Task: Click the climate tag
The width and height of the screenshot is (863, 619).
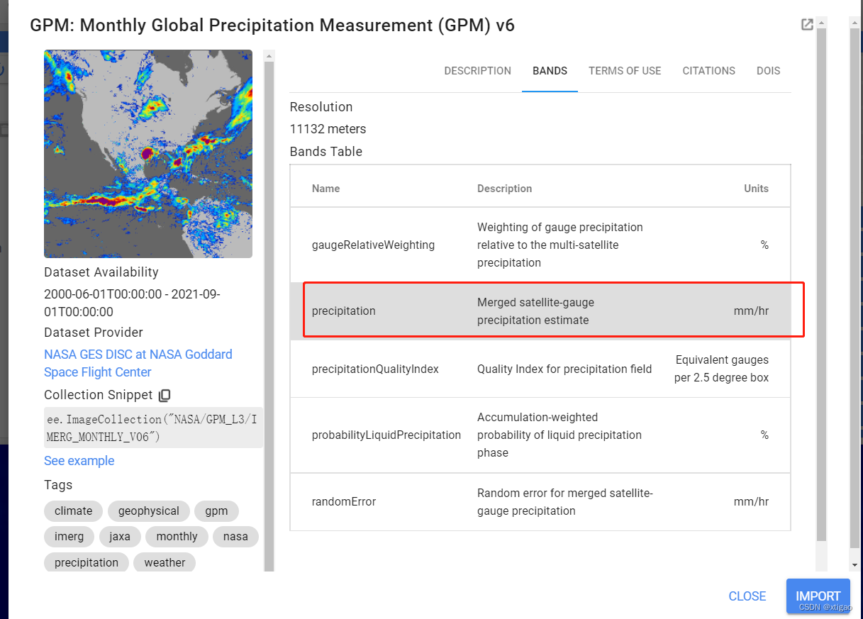Action: pos(72,511)
